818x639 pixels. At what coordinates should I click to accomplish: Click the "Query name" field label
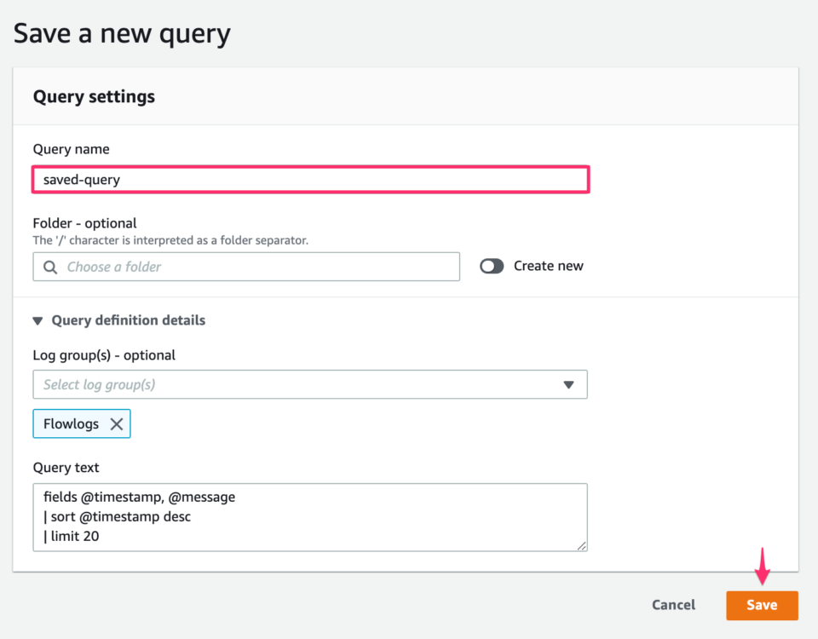point(71,149)
